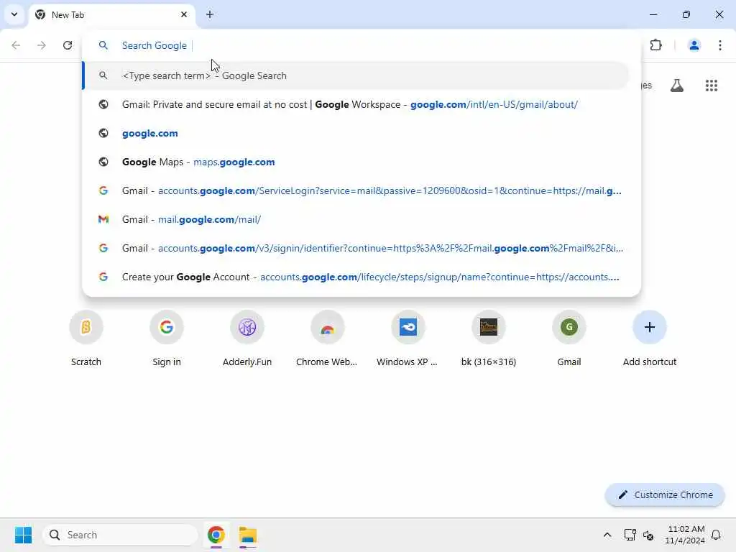Viewport: 736px width, 552px height.
Task: Click the forward navigation arrow
Action: pyautogui.click(x=42, y=45)
